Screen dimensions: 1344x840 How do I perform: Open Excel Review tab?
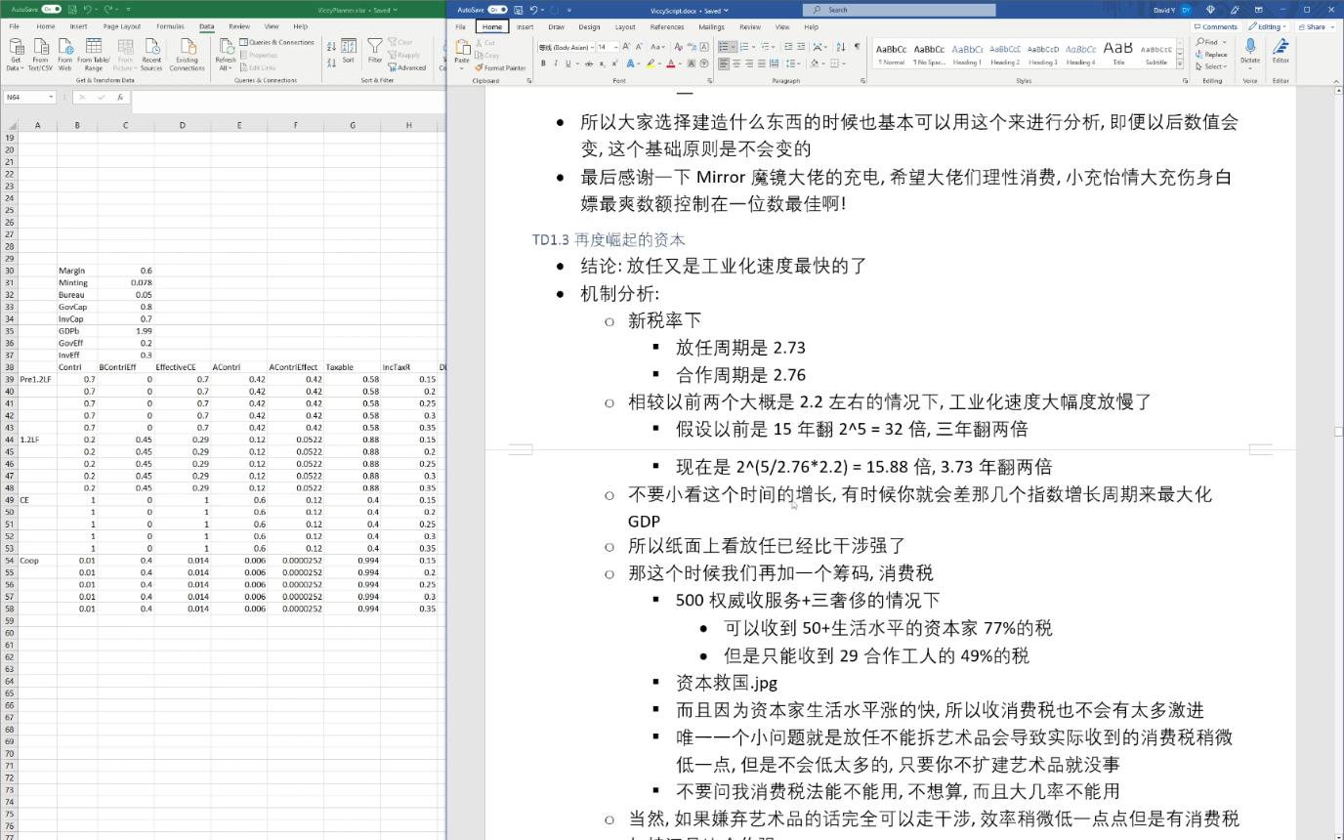point(239,26)
